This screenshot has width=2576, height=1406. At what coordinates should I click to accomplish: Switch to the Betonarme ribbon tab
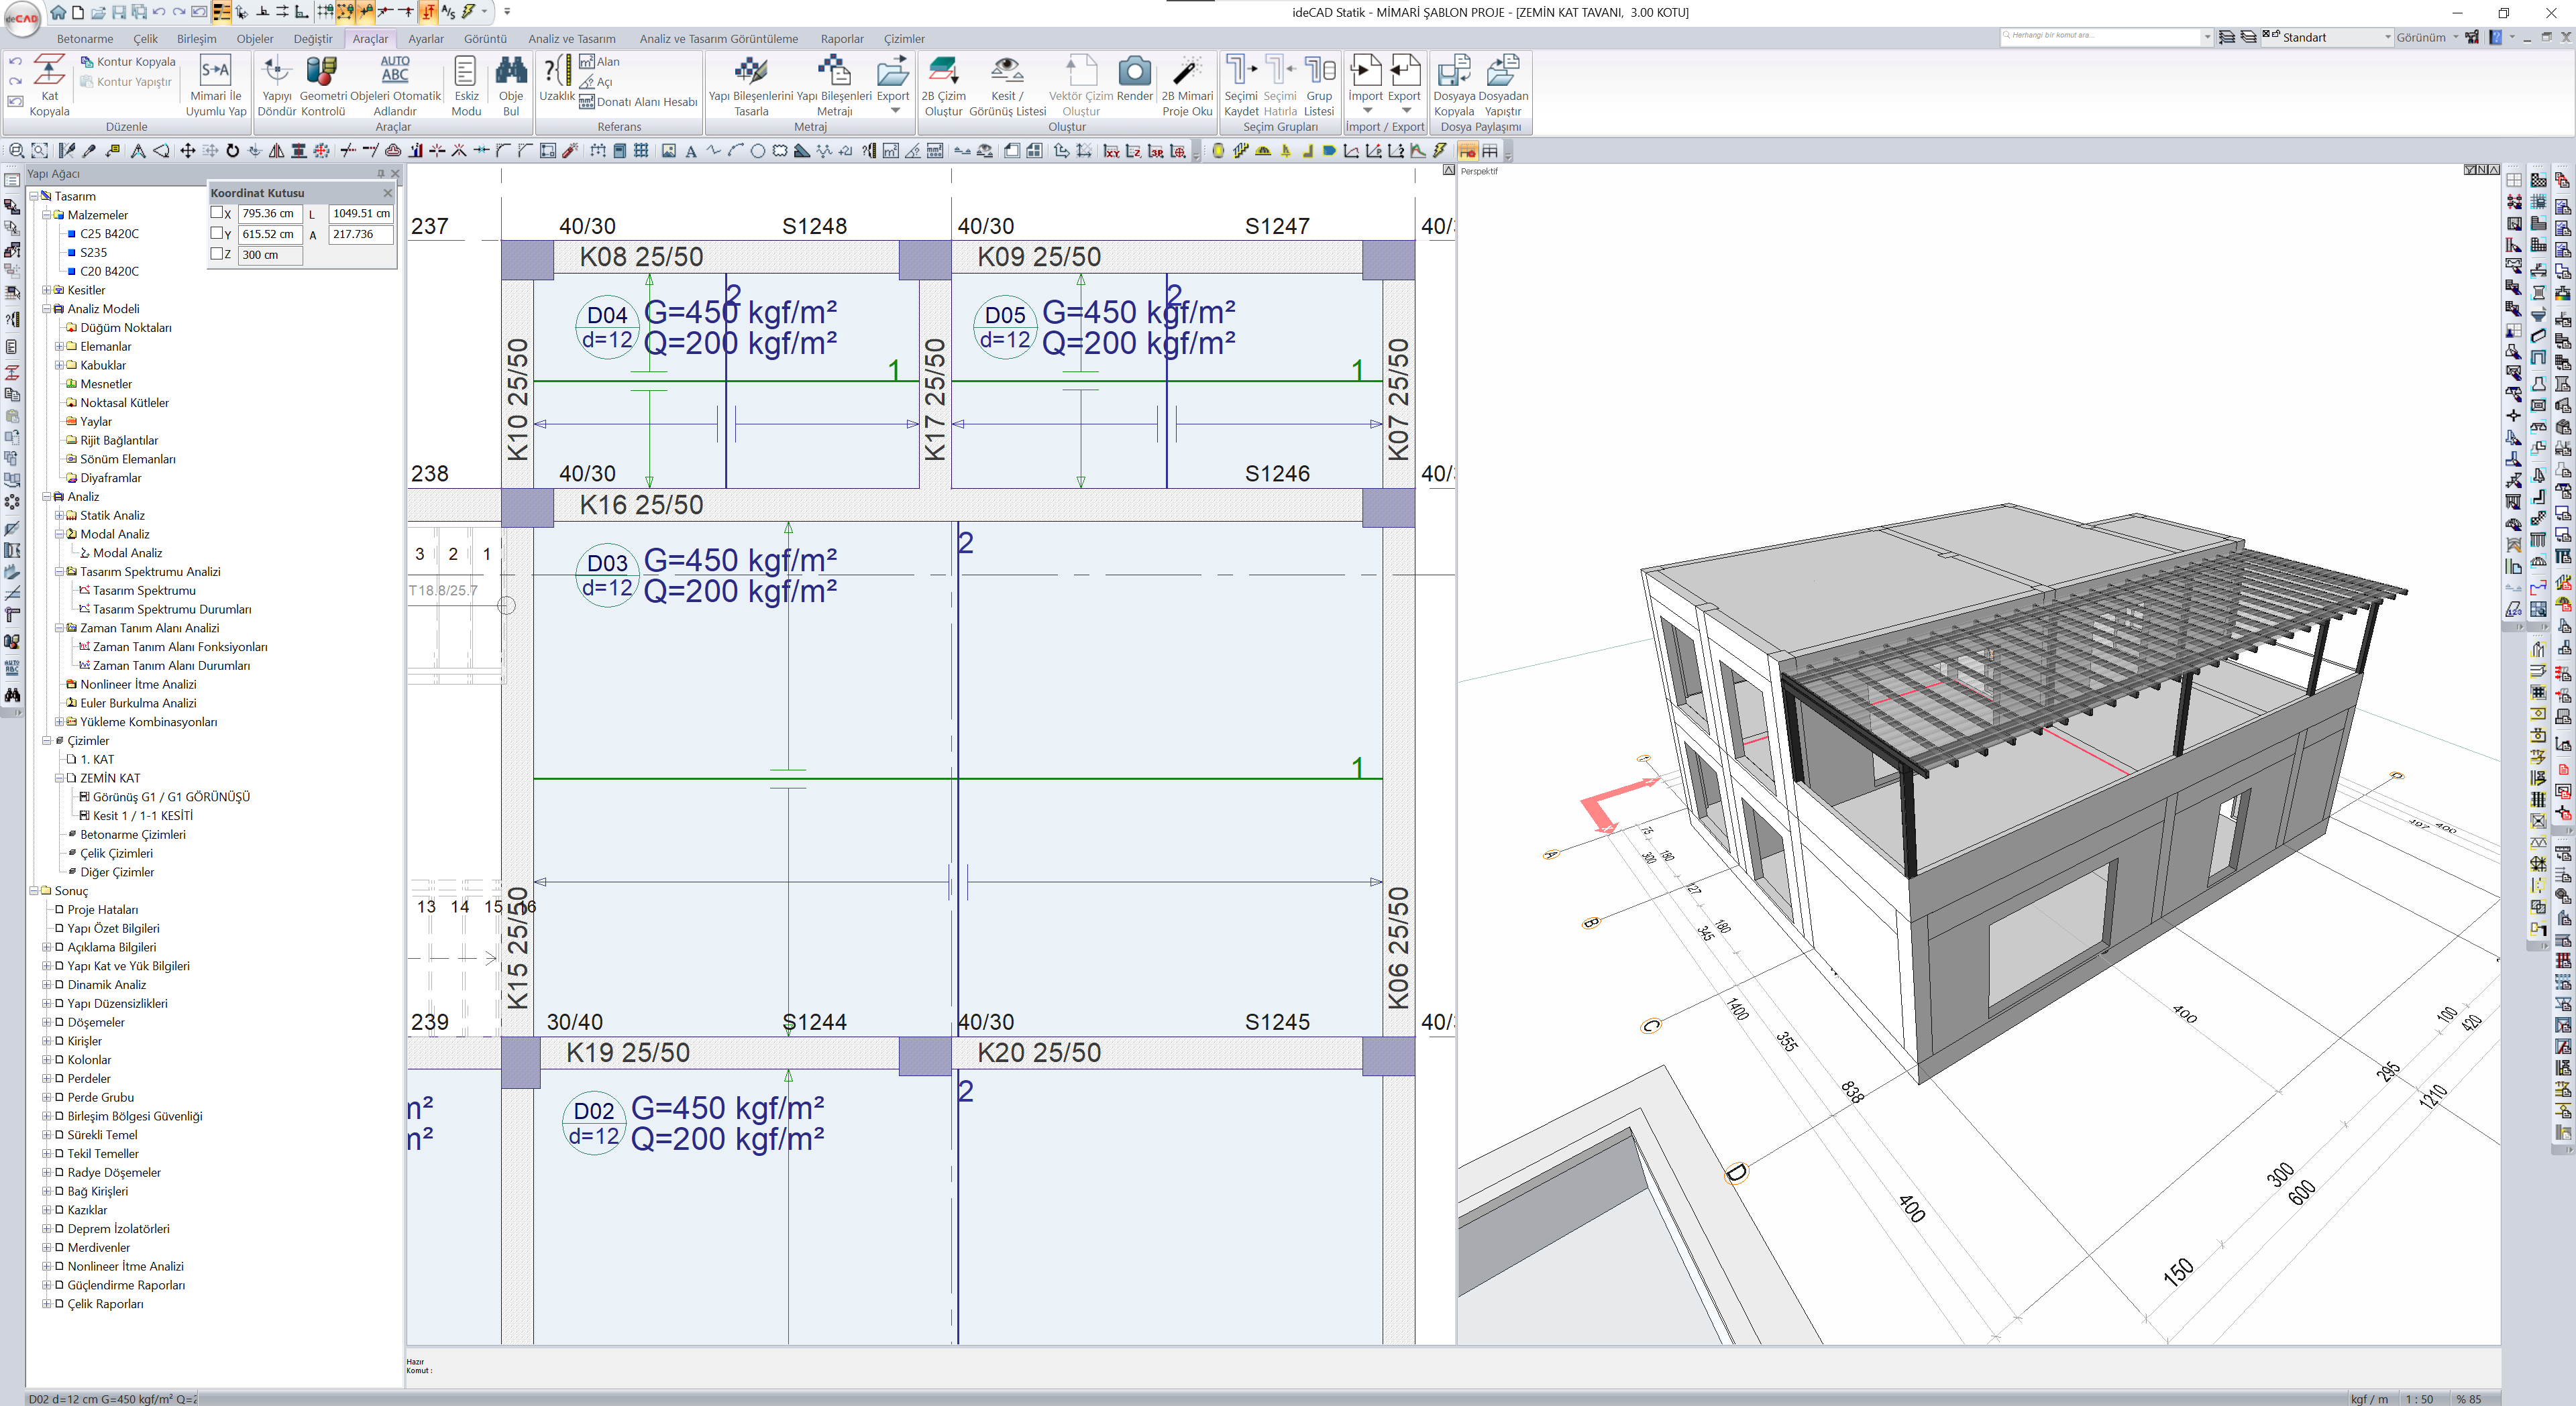tap(85, 39)
